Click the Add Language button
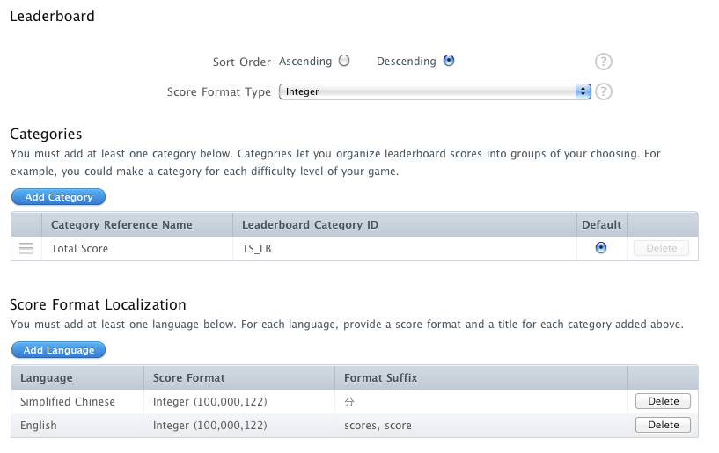This screenshot has width=719, height=453. coord(58,350)
